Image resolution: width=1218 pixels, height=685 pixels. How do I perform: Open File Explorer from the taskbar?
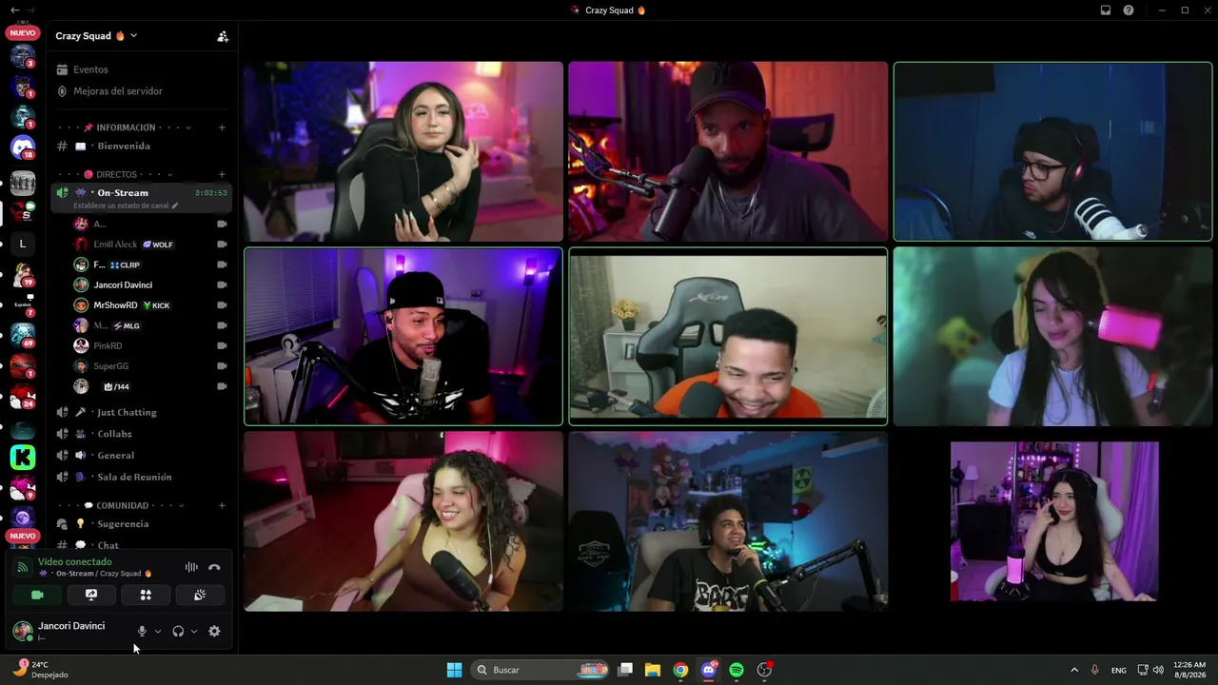point(653,670)
